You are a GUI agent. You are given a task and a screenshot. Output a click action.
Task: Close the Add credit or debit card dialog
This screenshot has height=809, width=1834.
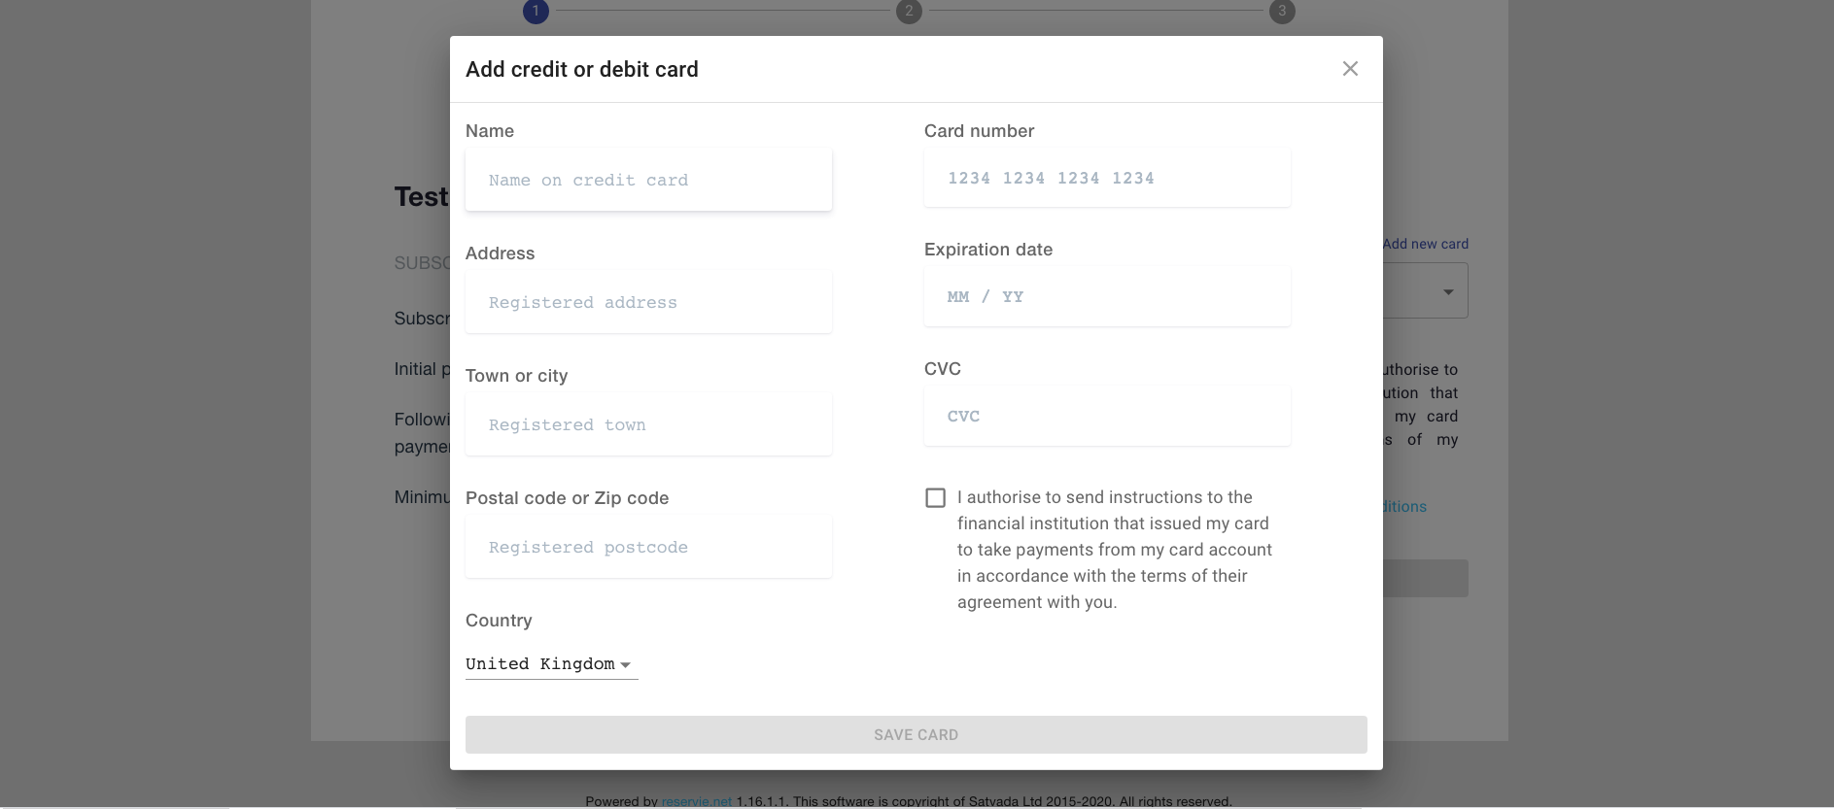point(1350,68)
